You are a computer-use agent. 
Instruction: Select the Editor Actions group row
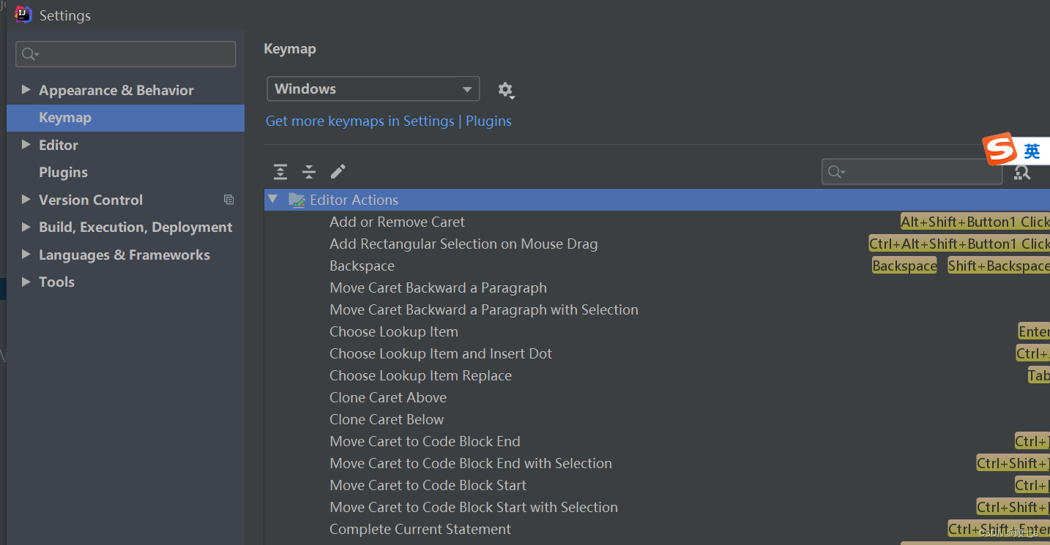[x=657, y=200]
